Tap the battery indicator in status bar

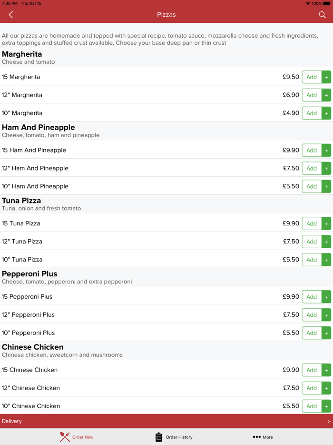(326, 3)
